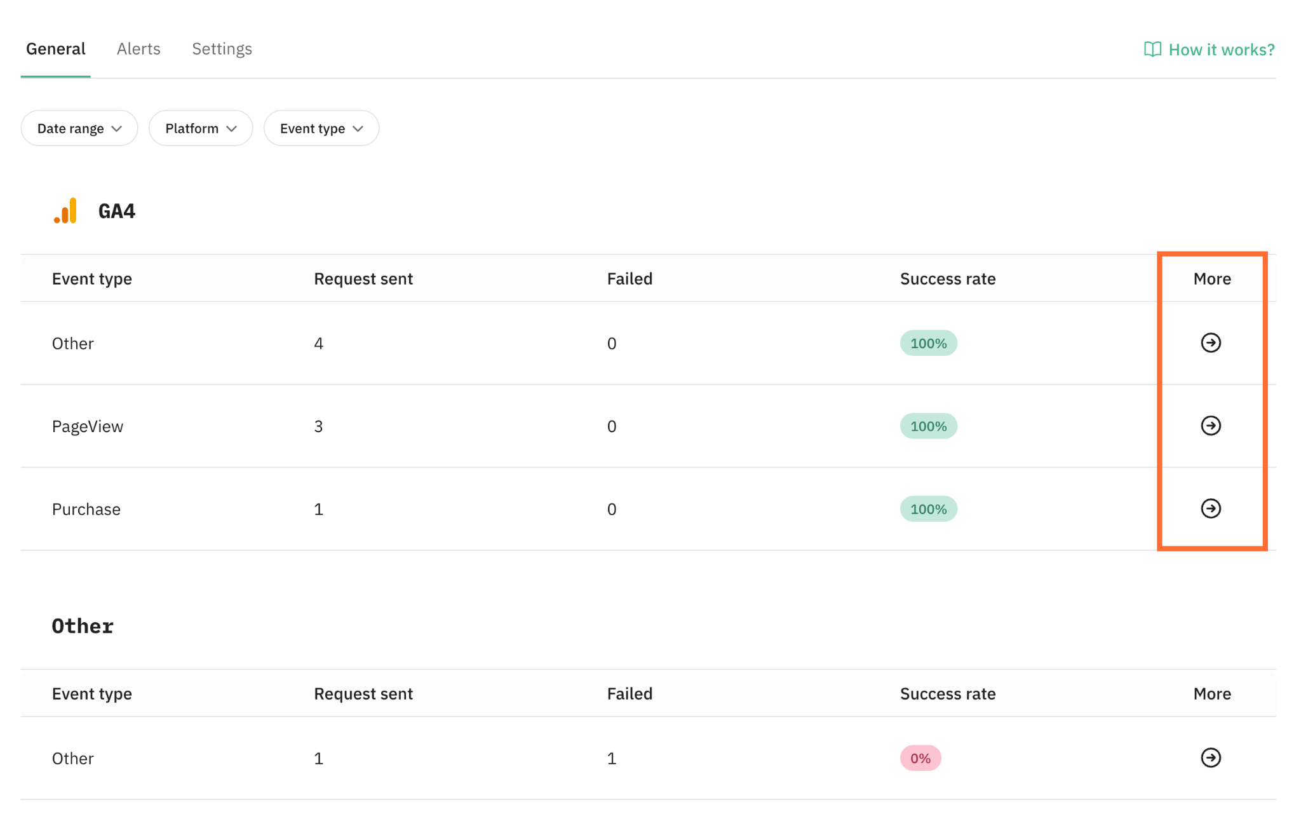This screenshot has height=835, width=1301.
Task: Select the Purchase event type cell
Action: click(86, 509)
